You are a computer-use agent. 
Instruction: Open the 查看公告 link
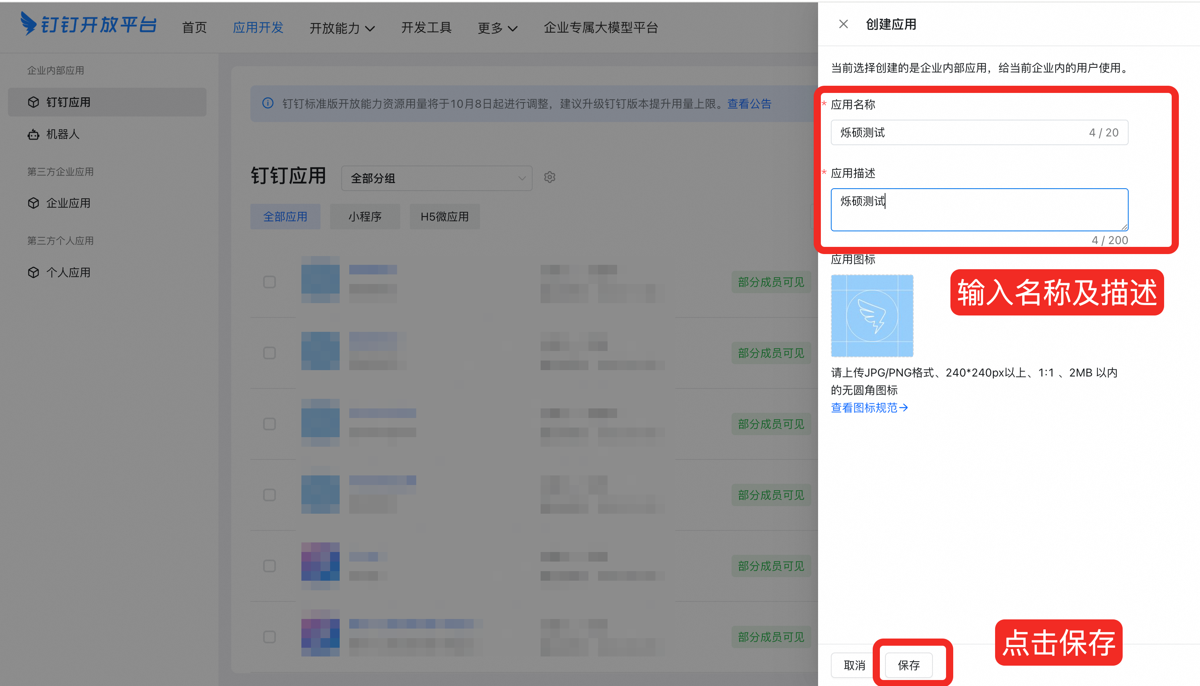coord(749,104)
